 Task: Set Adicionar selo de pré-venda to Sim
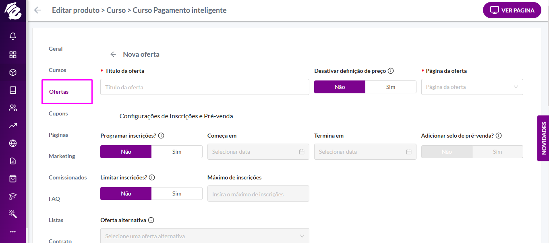tap(498, 152)
